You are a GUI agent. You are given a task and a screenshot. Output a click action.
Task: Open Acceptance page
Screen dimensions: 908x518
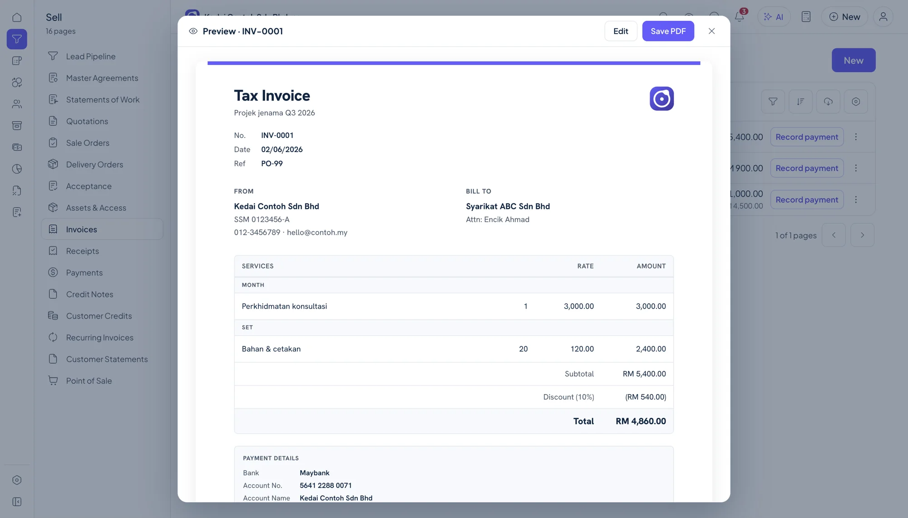tap(102, 186)
